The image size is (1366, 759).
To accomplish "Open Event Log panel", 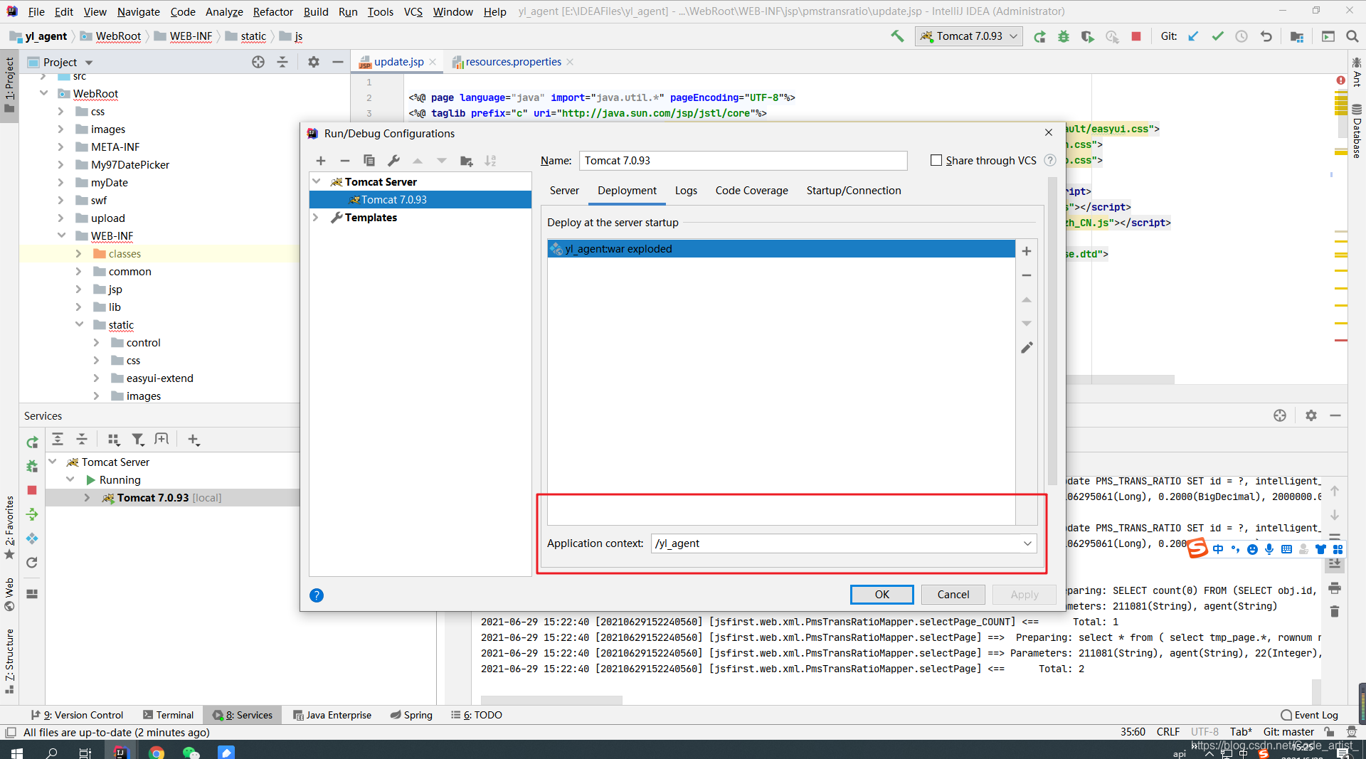I will coord(1309,715).
